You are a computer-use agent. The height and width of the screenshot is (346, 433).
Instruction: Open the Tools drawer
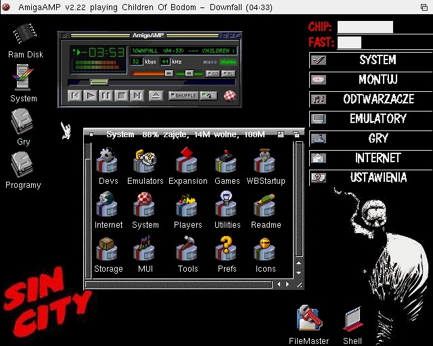click(x=187, y=248)
